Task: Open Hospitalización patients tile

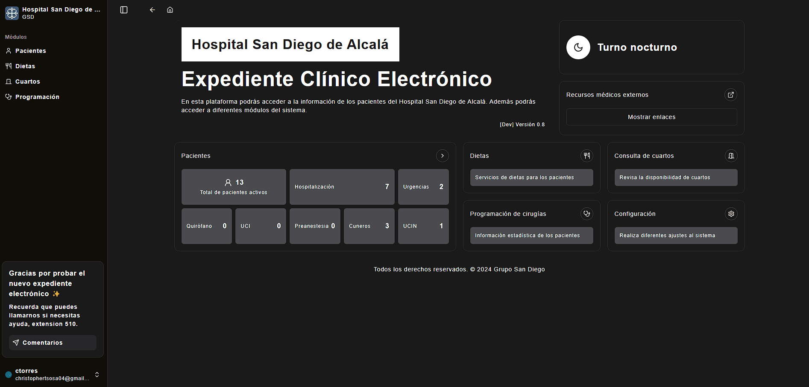Action: [342, 187]
